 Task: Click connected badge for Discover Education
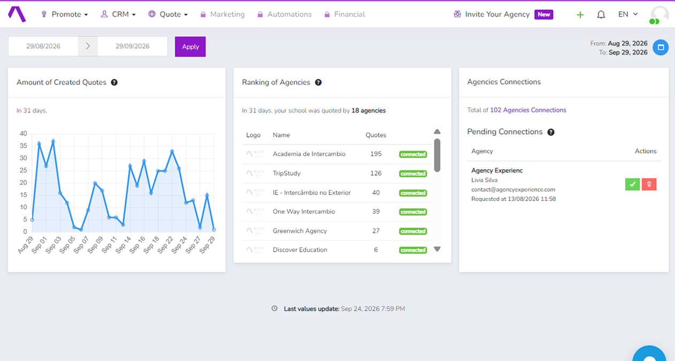[x=413, y=250]
